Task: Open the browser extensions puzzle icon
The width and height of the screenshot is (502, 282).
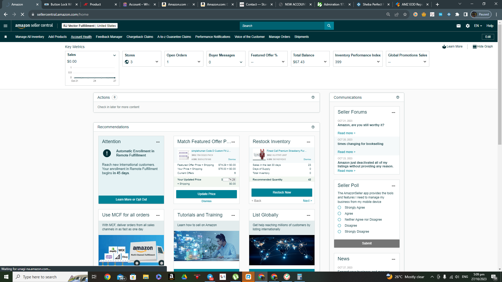Action: 457,14
